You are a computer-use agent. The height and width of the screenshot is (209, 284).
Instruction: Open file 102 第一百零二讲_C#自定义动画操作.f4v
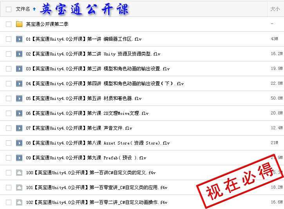point(96,202)
